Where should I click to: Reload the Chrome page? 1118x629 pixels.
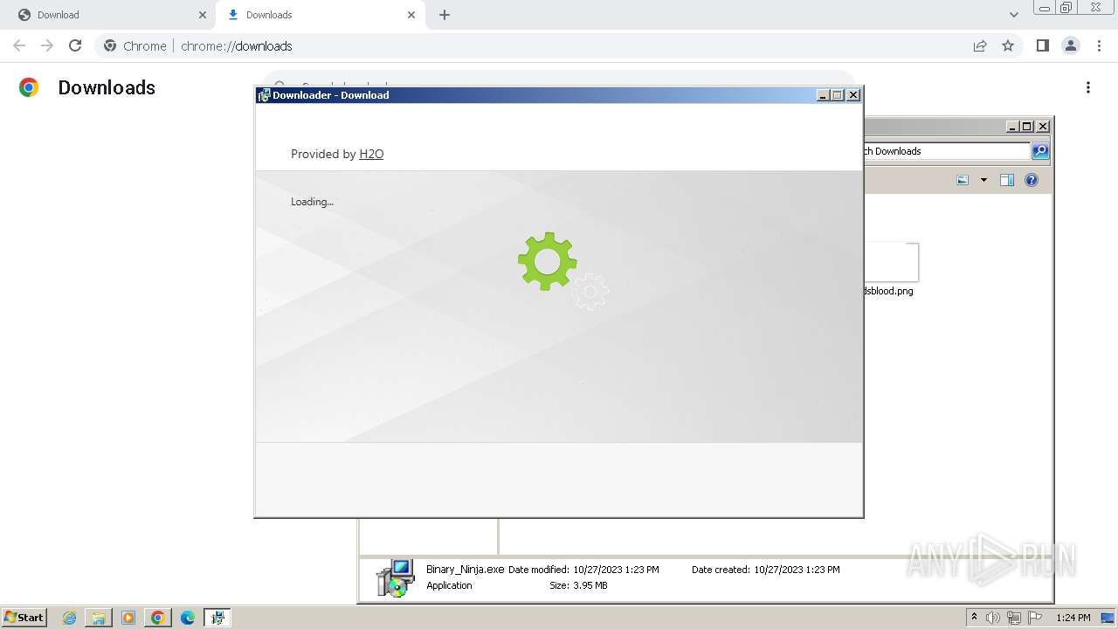(75, 45)
